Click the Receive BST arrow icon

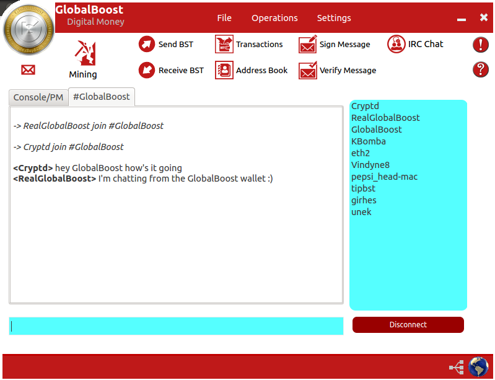point(146,70)
